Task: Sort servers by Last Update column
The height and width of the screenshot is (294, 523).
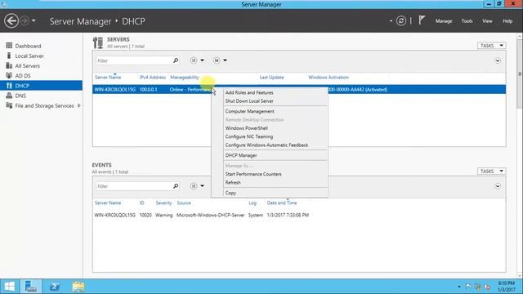Action: tap(271, 77)
